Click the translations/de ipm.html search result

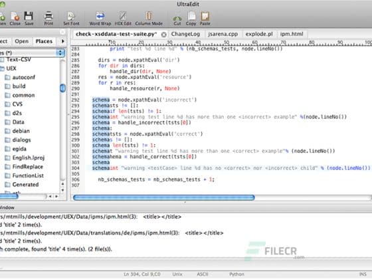click(x=112, y=233)
